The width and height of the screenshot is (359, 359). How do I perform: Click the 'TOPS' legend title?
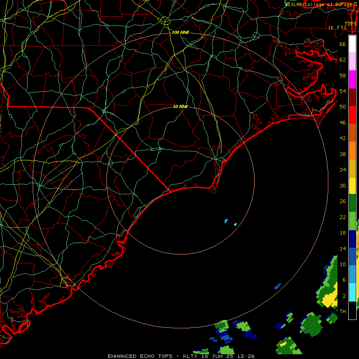(x=350, y=24)
